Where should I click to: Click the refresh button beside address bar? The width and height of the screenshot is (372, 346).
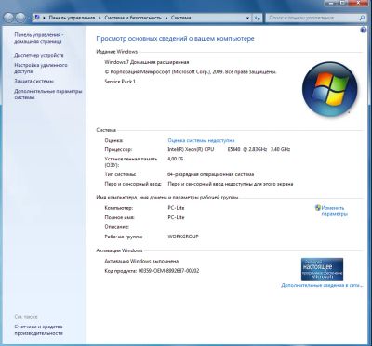(258, 18)
